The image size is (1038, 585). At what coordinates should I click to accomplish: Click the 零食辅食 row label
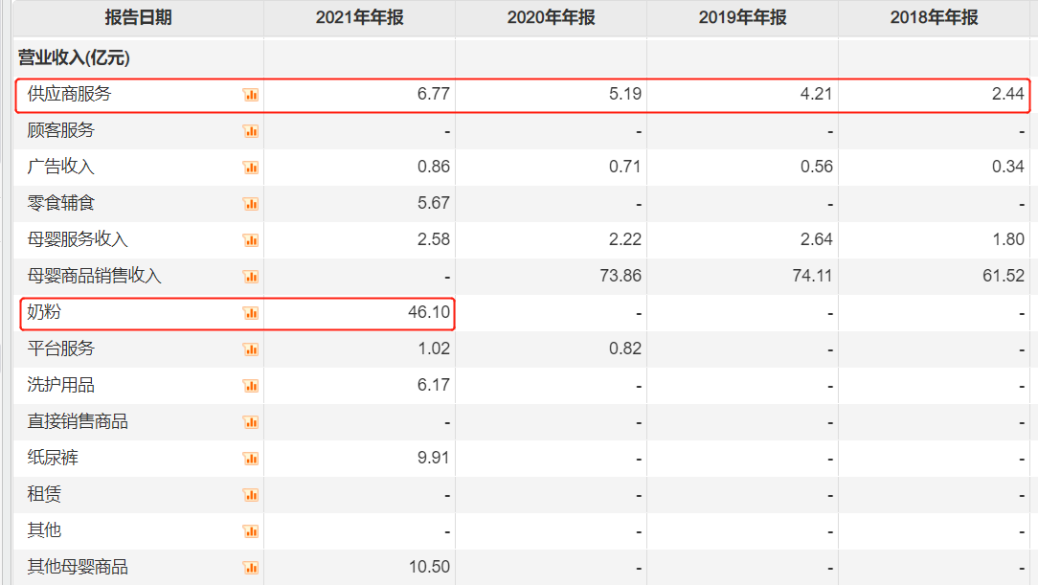61,203
